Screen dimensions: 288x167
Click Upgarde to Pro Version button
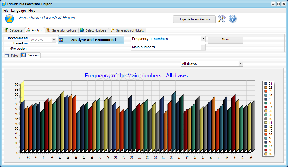click(x=194, y=19)
